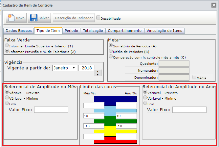This screenshot has height=147, width=219.
Task: Open the Compartilhamento tab
Action: coord(124,31)
